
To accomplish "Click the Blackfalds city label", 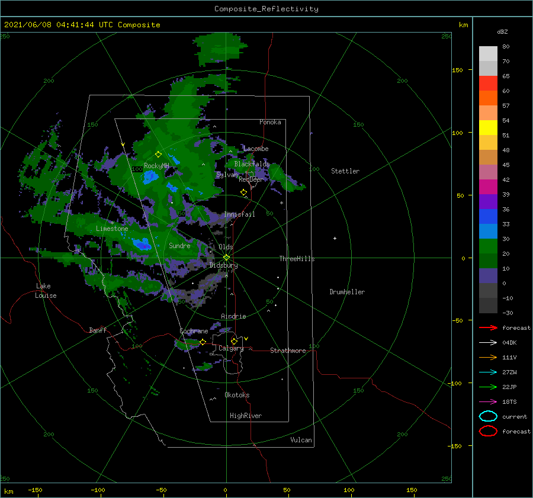I will coord(252,164).
